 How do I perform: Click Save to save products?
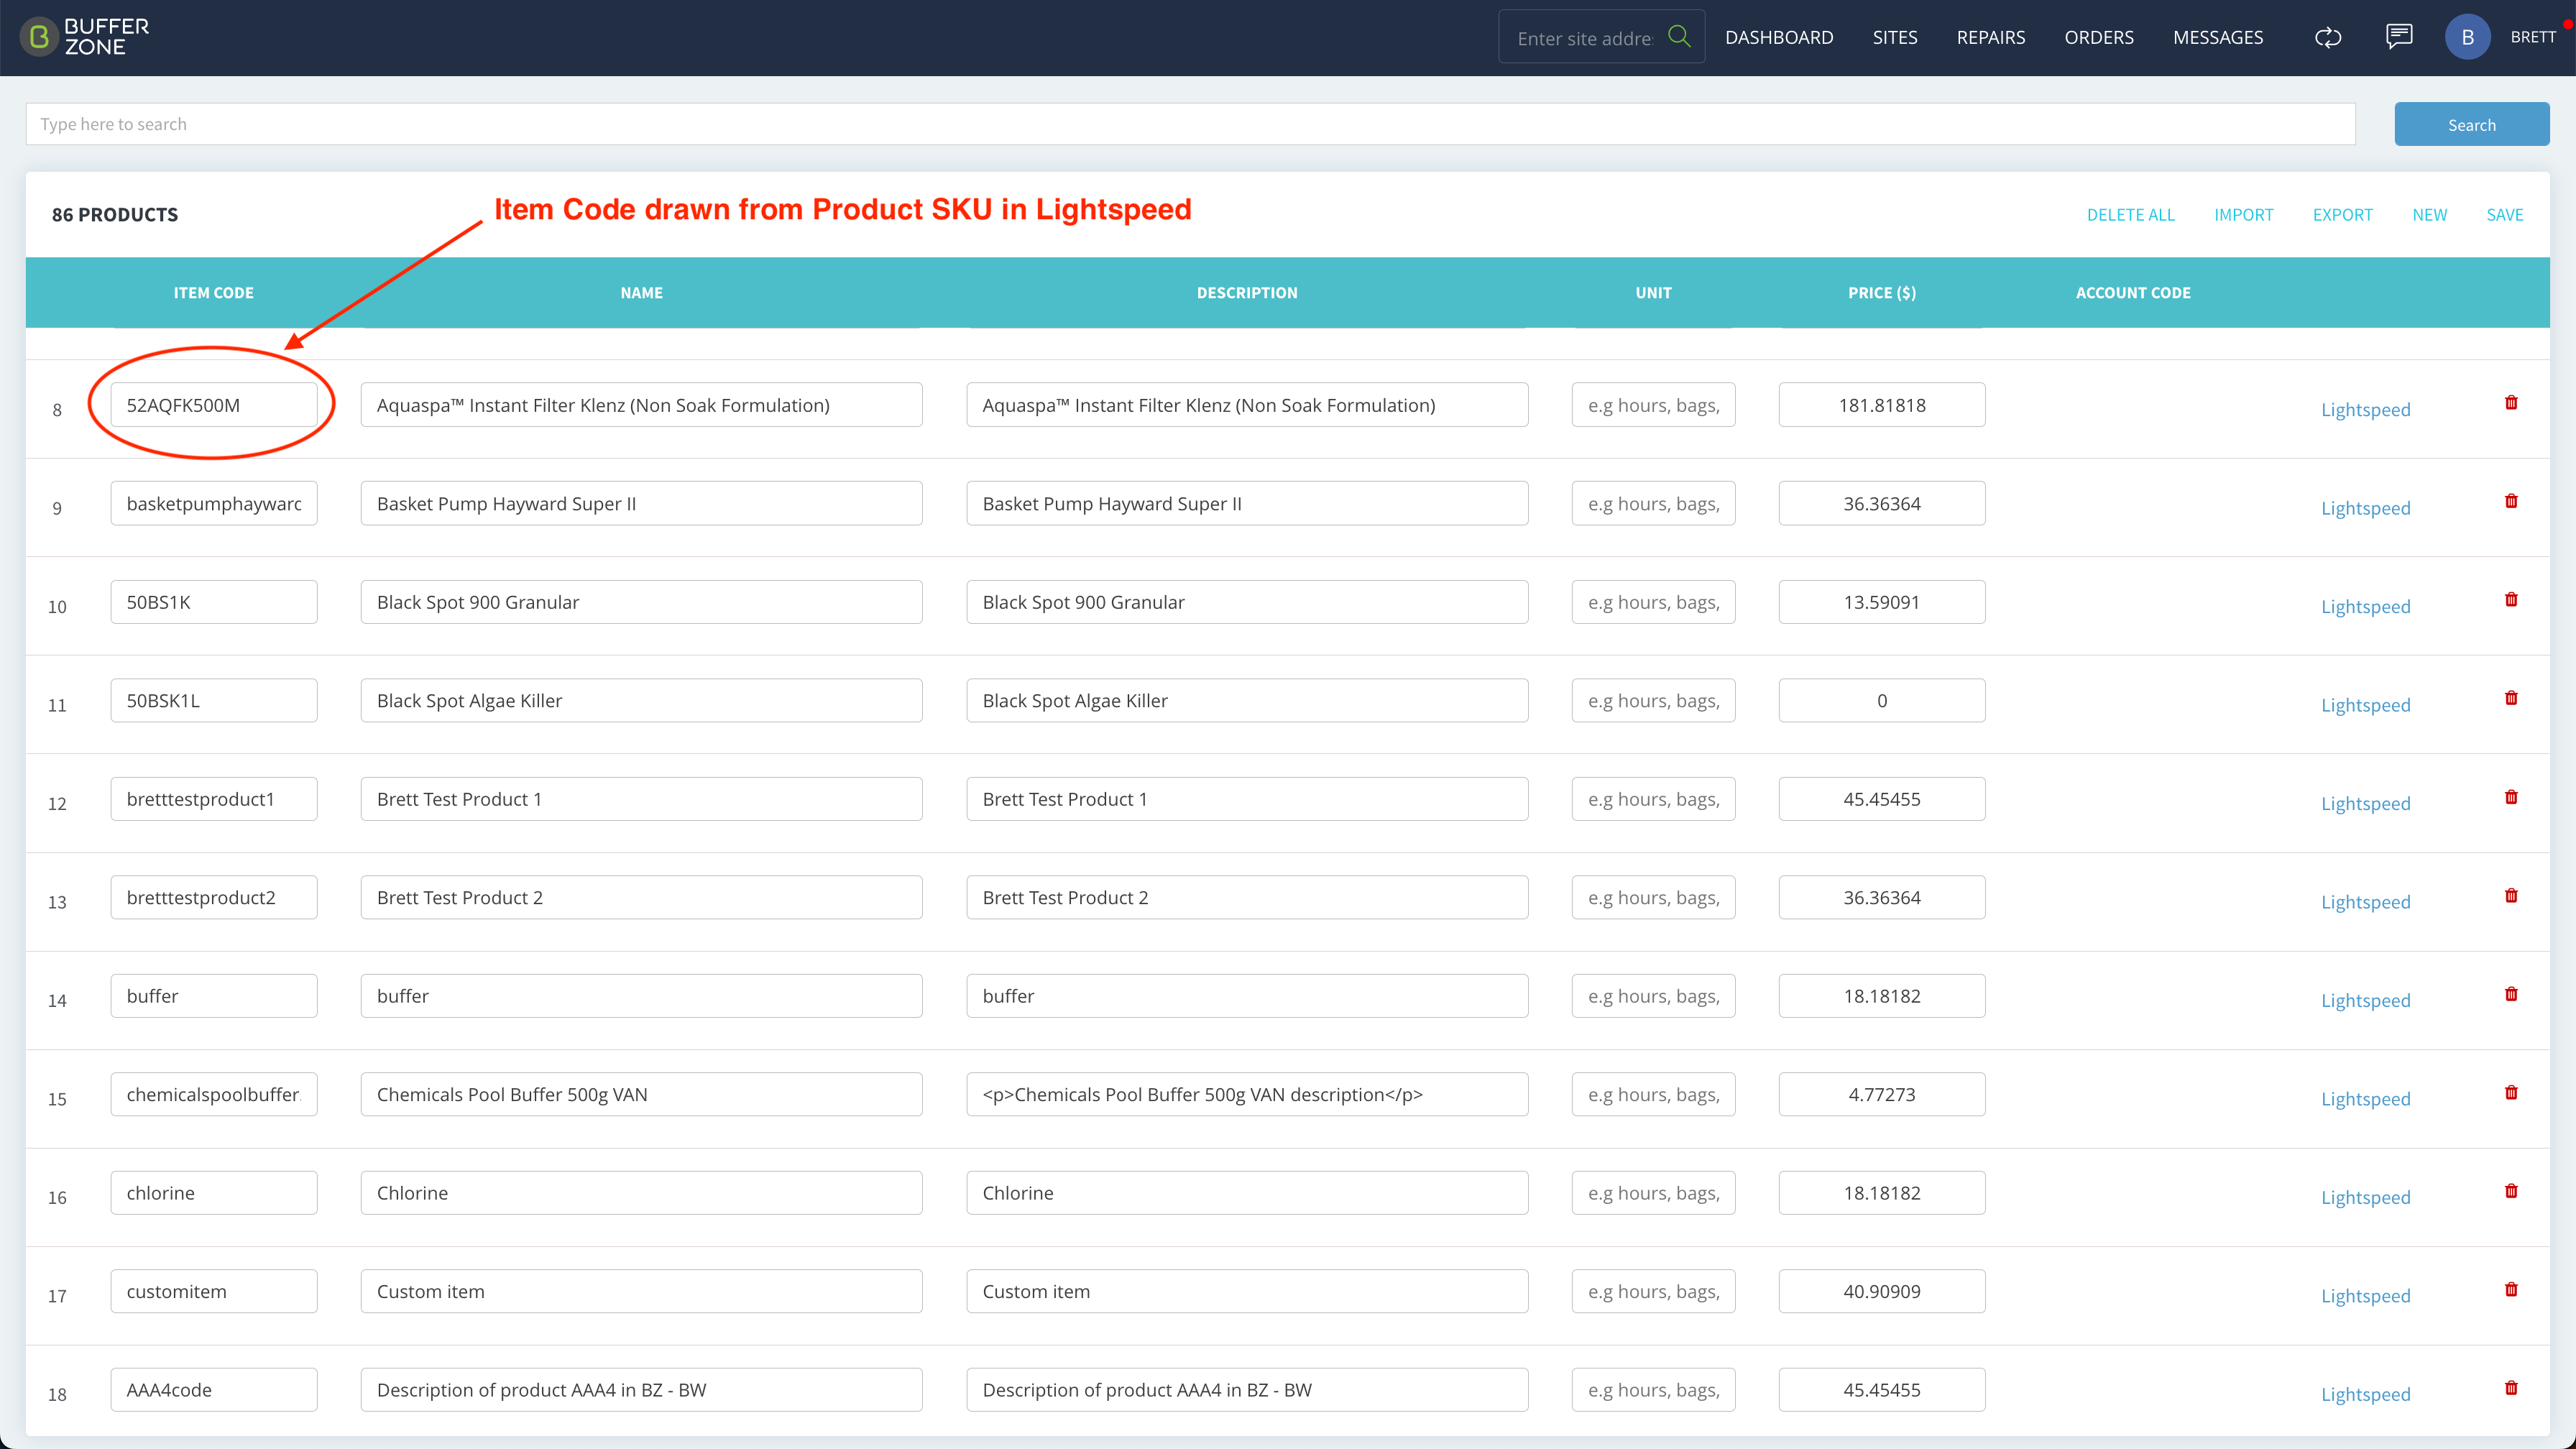2504,215
